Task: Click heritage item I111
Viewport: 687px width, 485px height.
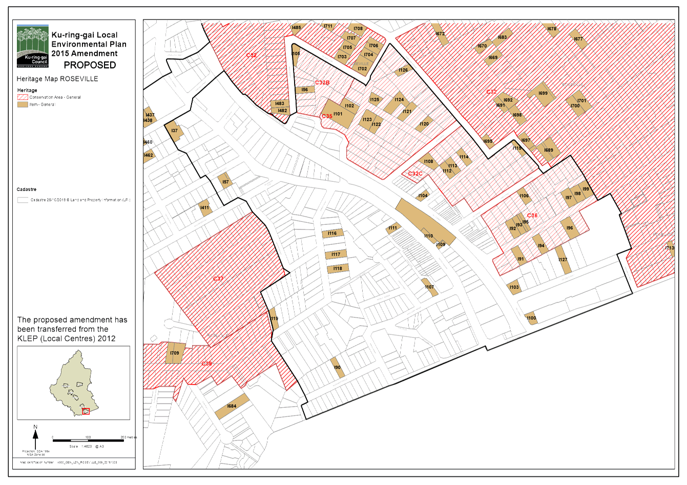Action: (x=392, y=228)
